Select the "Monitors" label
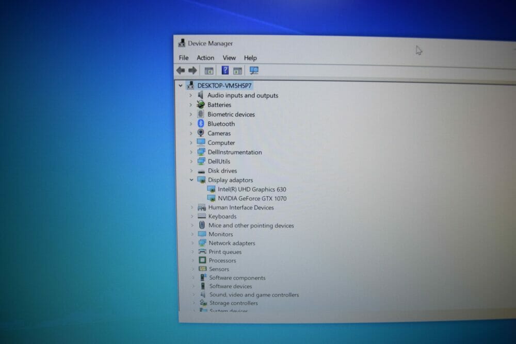516x344 pixels. tap(220, 234)
